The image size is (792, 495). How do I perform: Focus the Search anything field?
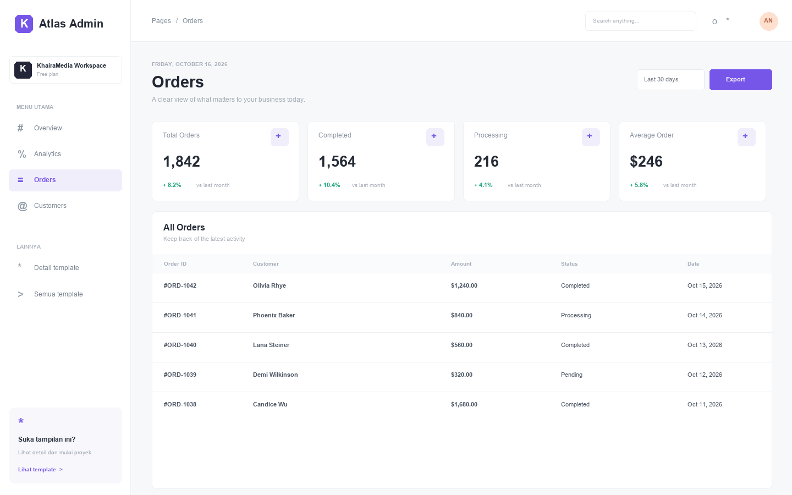(640, 21)
